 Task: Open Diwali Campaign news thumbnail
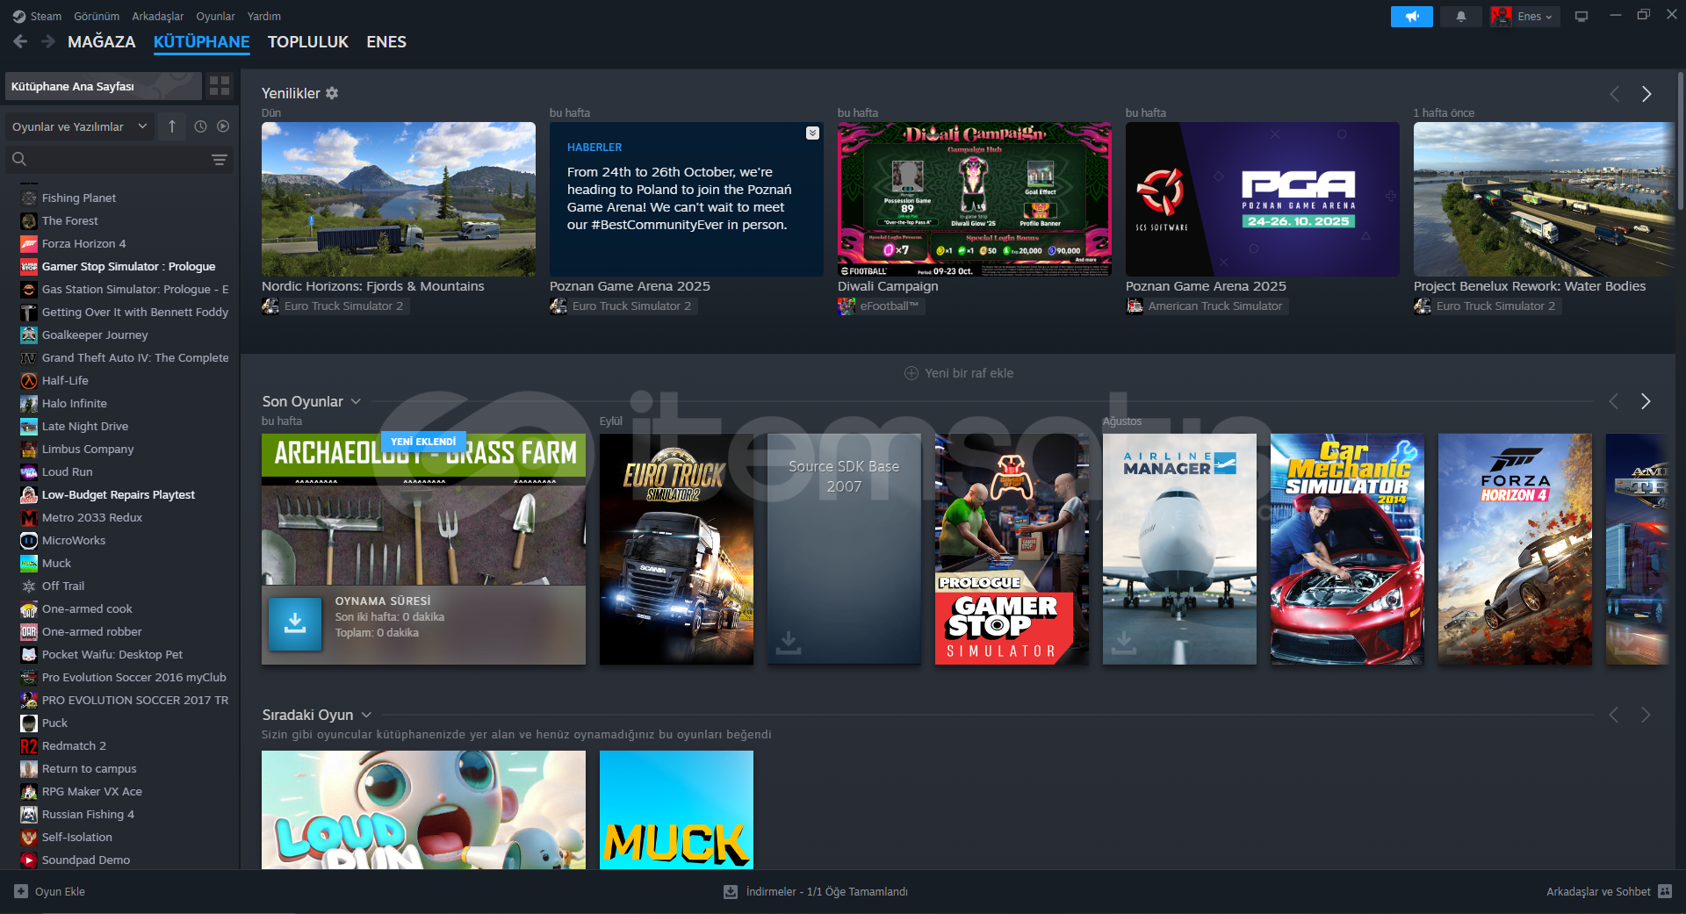(x=975, y=199)
